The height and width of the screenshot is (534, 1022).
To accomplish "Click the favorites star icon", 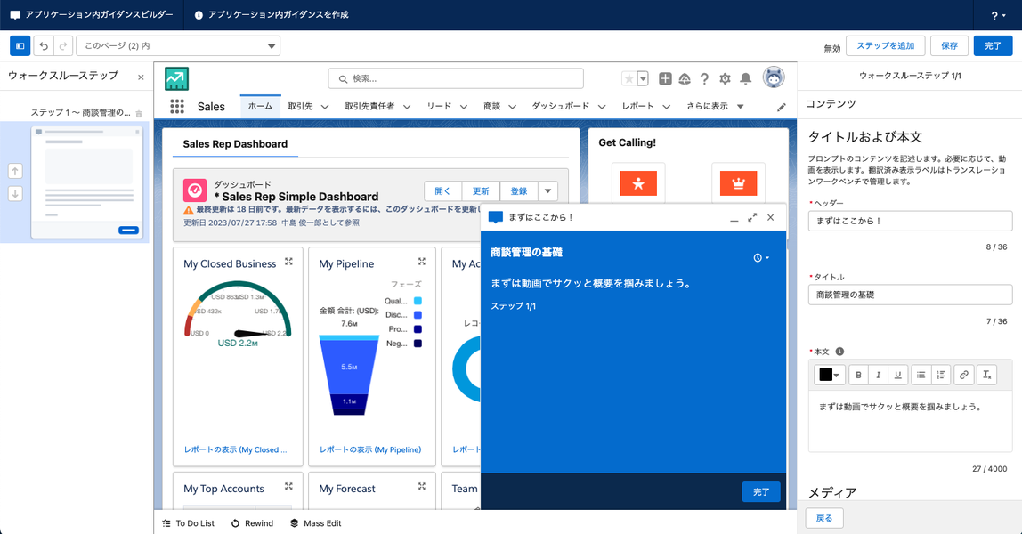I will [x=629, y=79].
